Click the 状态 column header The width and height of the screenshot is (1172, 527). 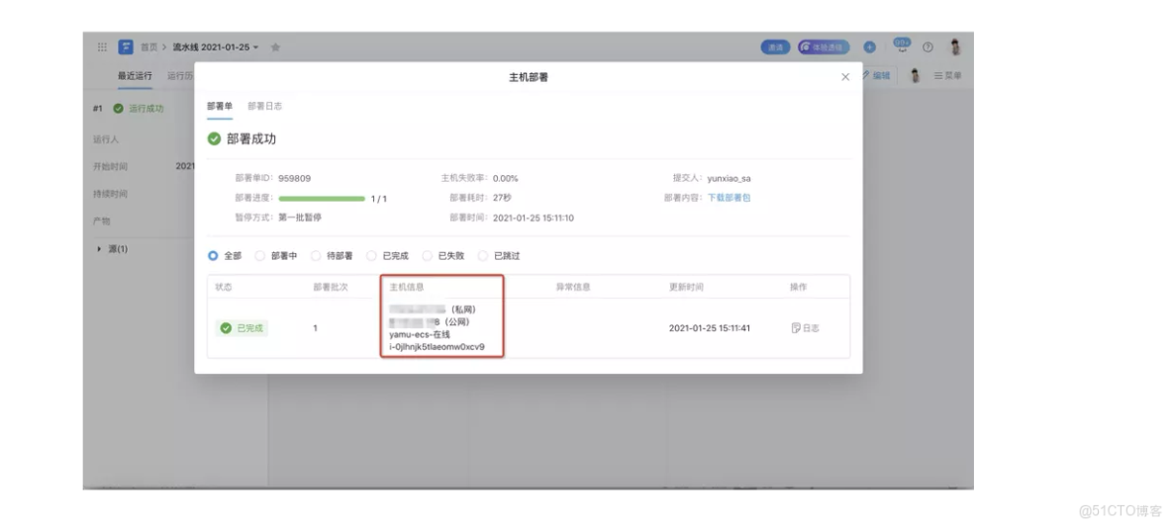click(x=224, y=287)
